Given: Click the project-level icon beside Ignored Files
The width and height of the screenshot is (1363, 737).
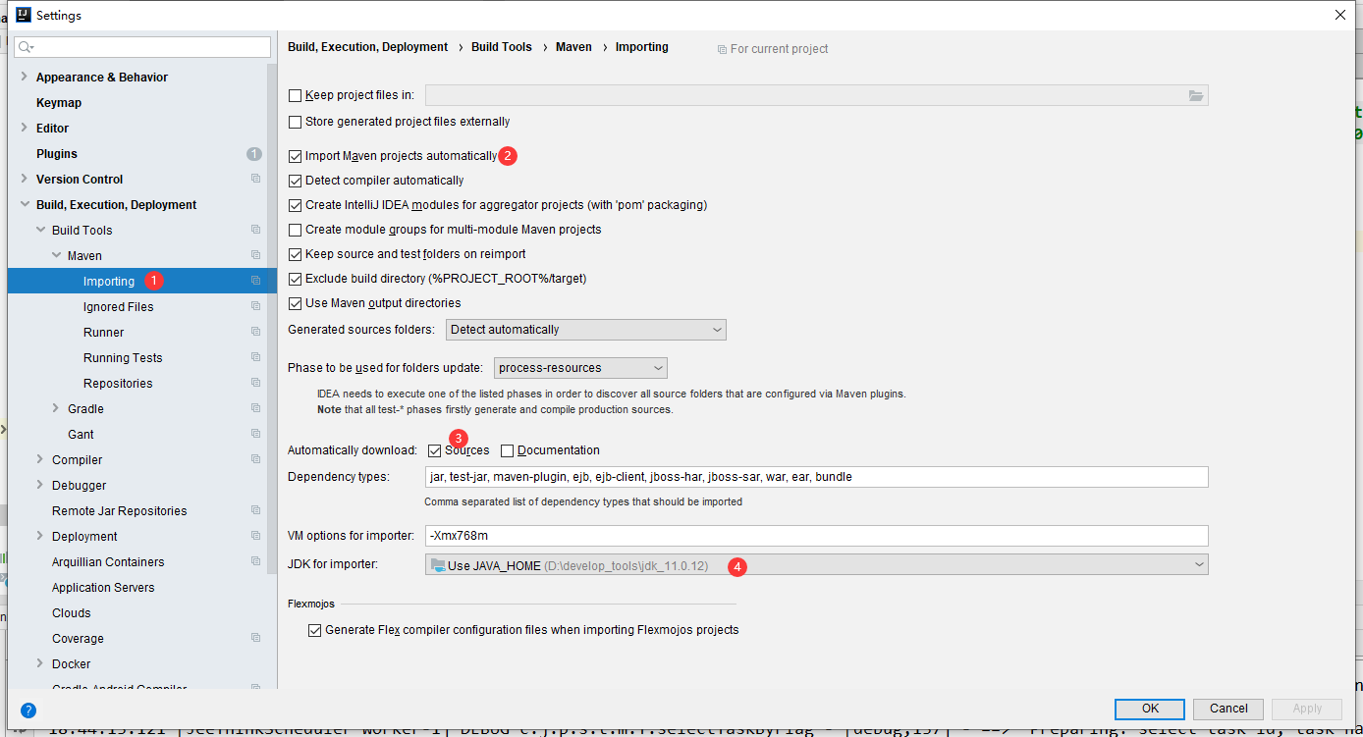Looking at the screenshot, I should pyautogui.click(x=255, y=306).
